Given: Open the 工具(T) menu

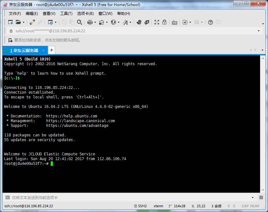Looking at the screenshot, I should pos(66,14).
